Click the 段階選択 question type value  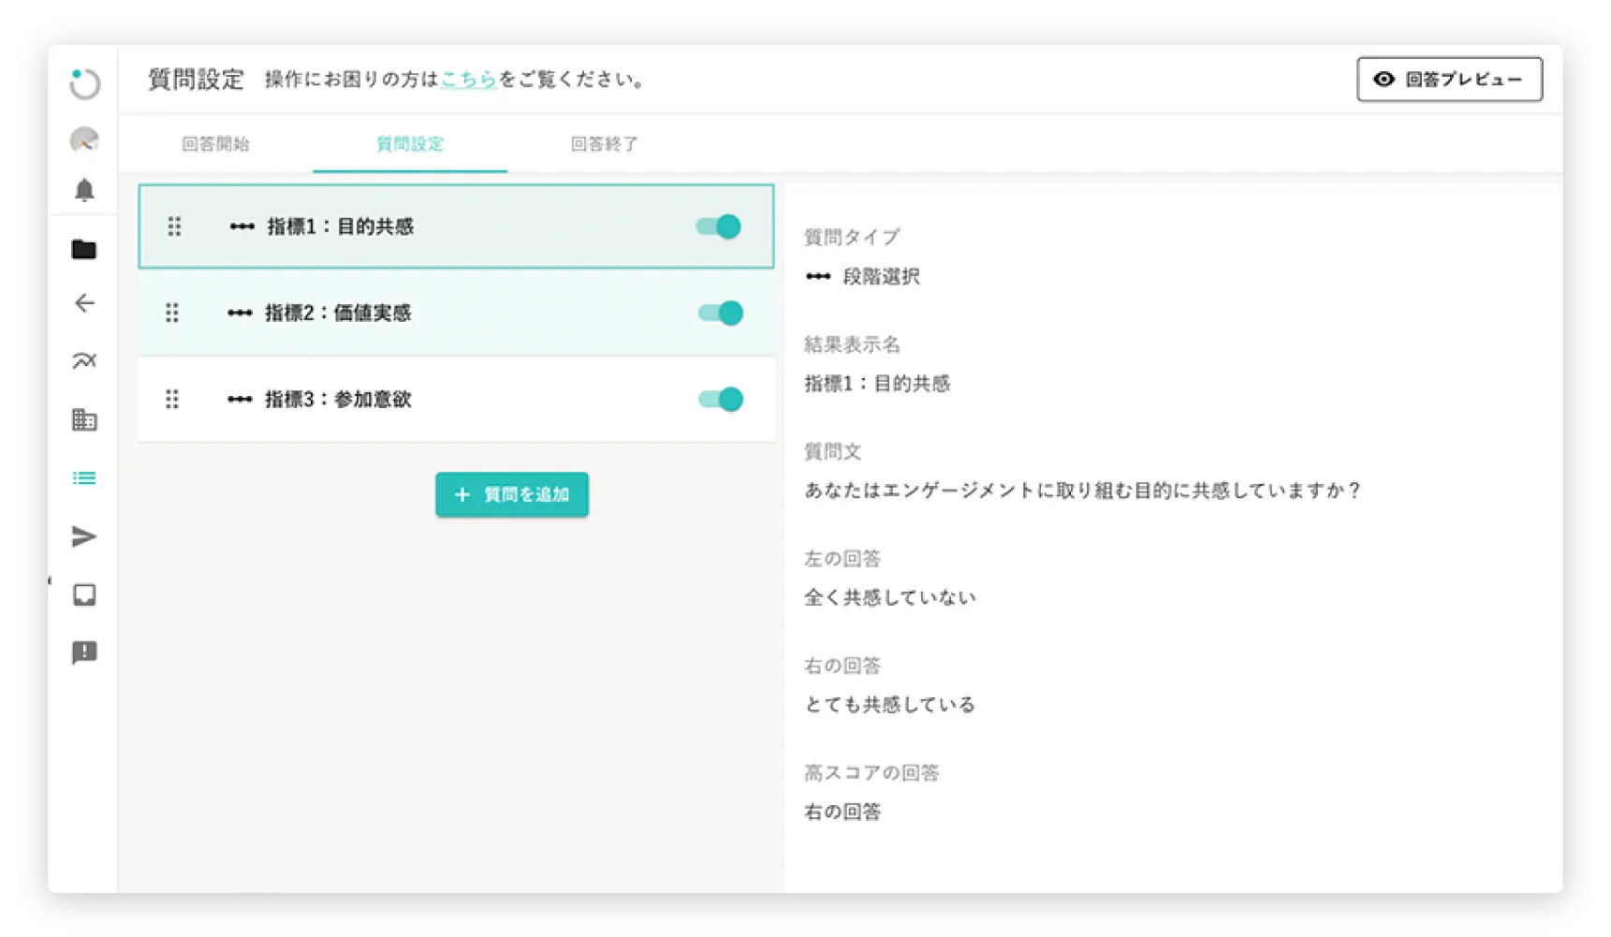881,276
